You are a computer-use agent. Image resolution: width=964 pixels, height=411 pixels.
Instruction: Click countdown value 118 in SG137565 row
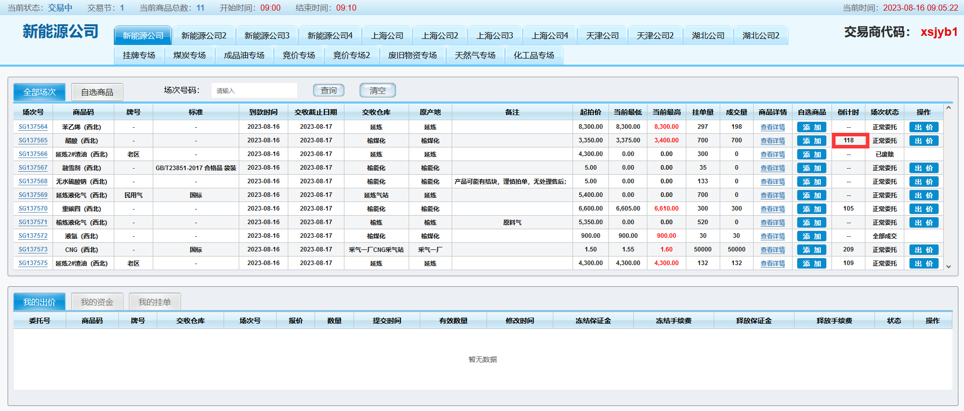click(x=849, y=140)
